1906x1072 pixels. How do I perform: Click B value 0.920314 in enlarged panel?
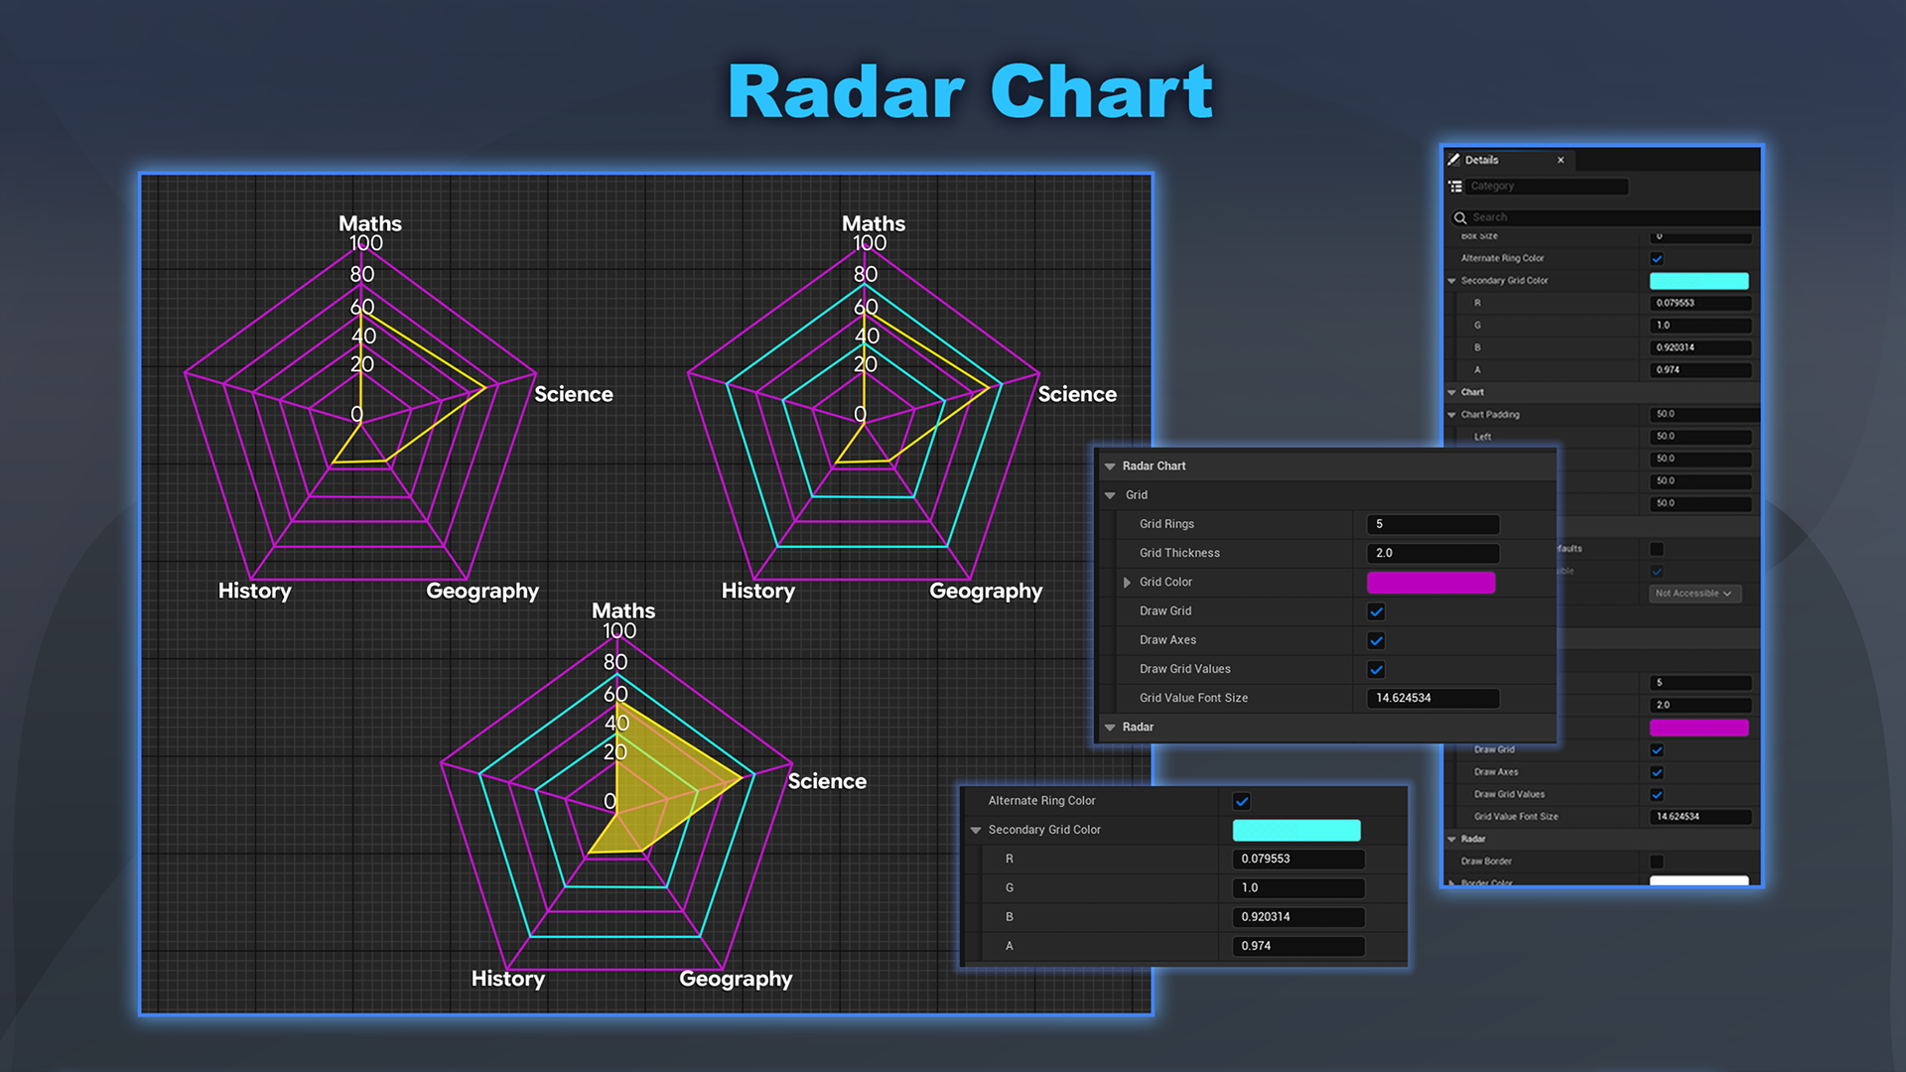pos(1298,916)
